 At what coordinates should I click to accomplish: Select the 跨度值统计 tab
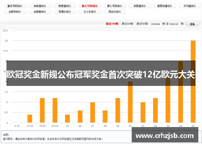(x=65, y=6)
